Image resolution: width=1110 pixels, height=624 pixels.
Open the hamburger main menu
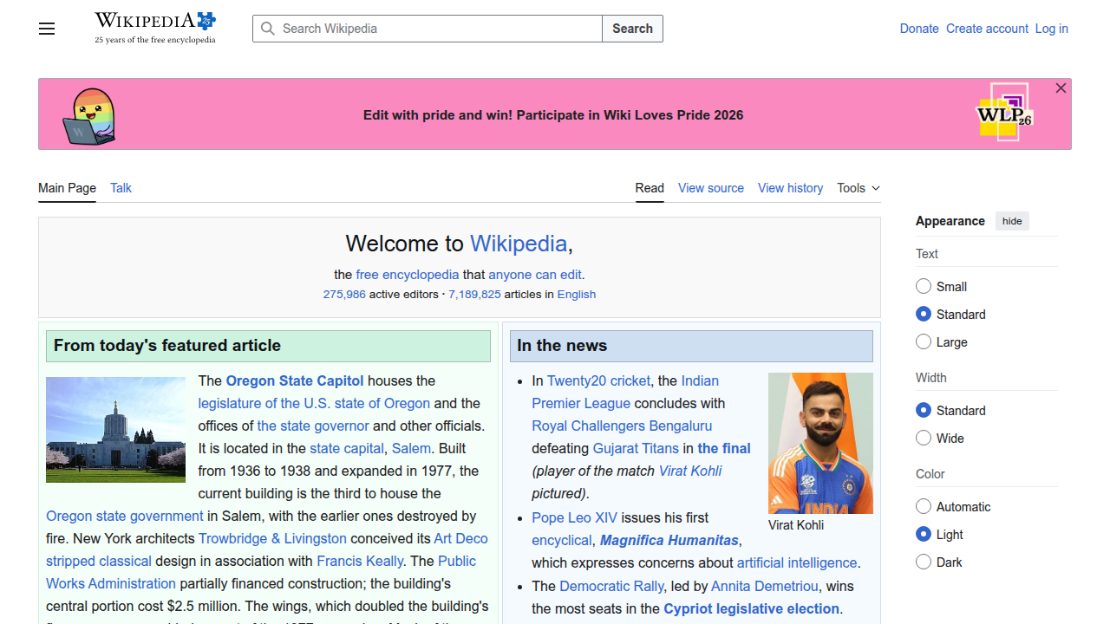tap(47, 29)
